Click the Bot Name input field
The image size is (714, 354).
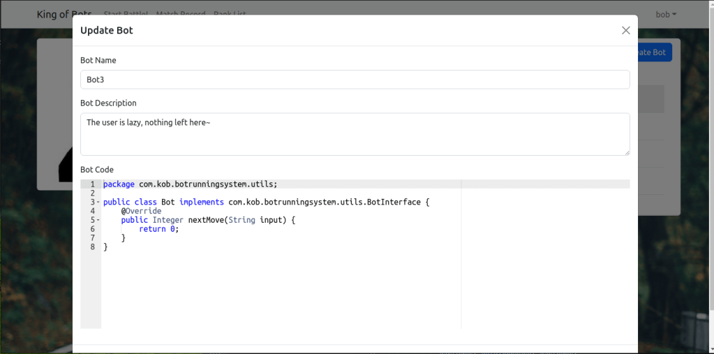pos(355,80)
